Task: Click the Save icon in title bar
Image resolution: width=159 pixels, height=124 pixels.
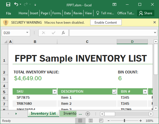Action: coord(8,4)
